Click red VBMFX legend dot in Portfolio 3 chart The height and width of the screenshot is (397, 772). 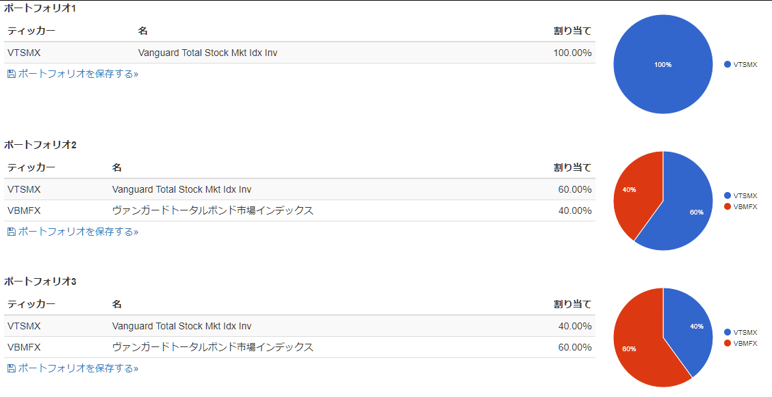(x=728, y=343)
